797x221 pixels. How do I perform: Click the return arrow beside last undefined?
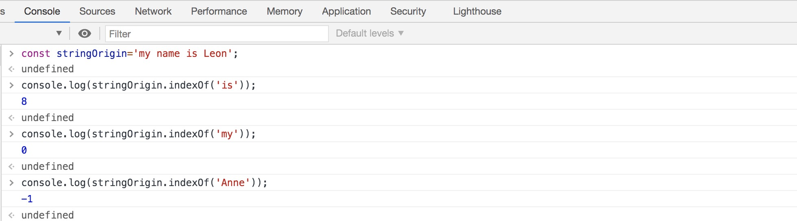pyautogui.click(x=11, y=215)
